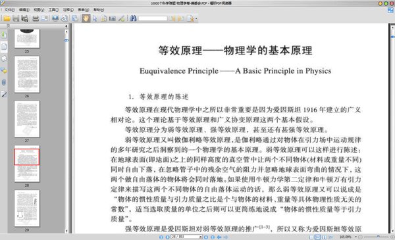395x240 pixels.
Task: Click the Typewriter pen tool icon
Action: click(121, 18)
